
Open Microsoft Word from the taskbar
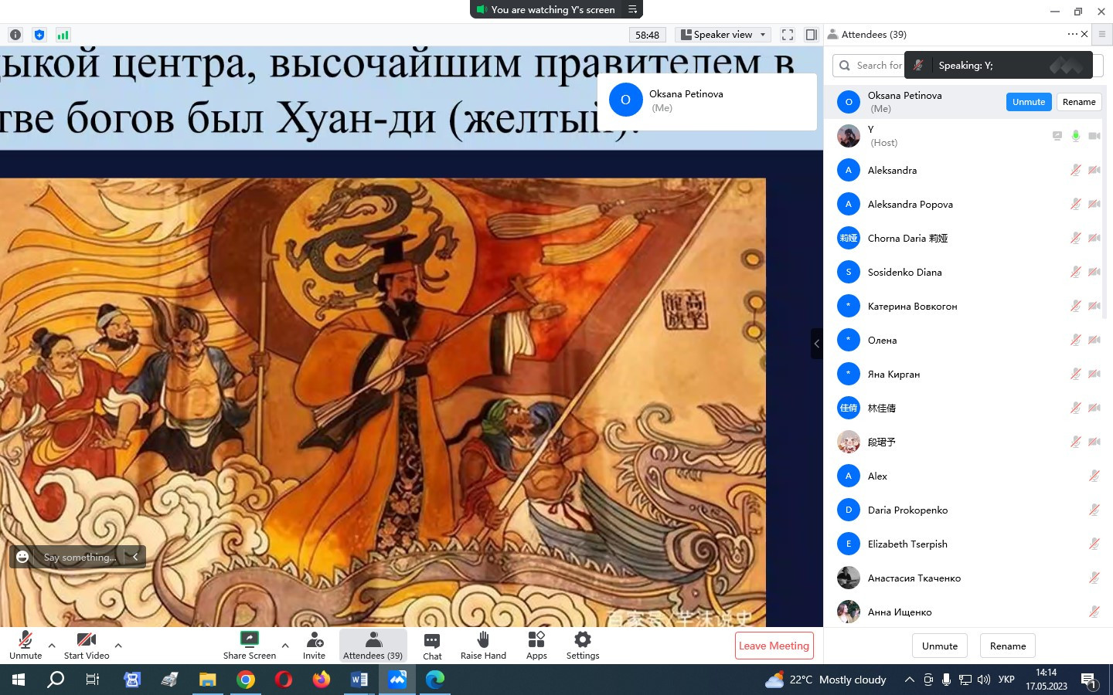click(x=359, y=680)
